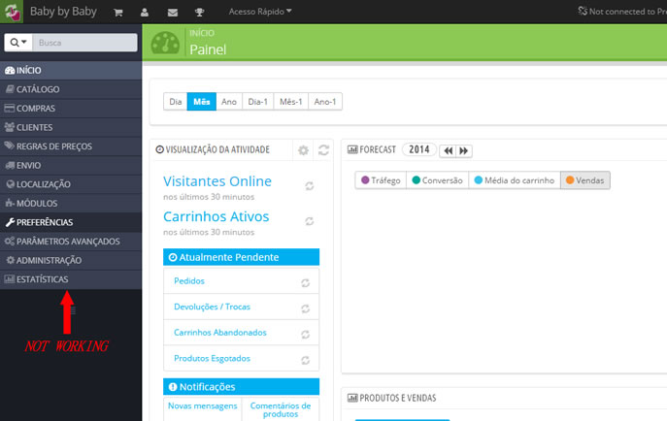Open the Preferências sidebar menu
Screen dimensions: 667x421
(71, 222)
